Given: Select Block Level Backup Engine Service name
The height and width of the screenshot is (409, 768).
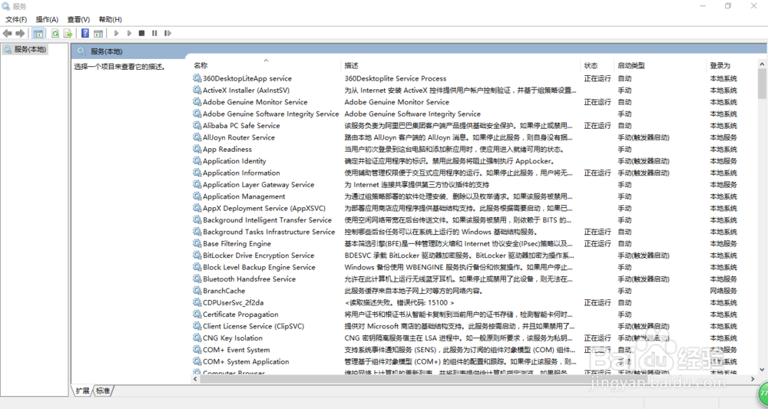Looking at the screenshot, I should 259,267.
